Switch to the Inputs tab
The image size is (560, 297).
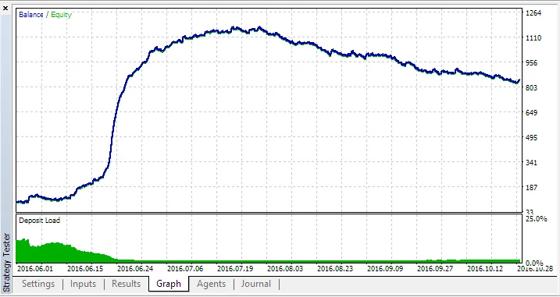84,284
